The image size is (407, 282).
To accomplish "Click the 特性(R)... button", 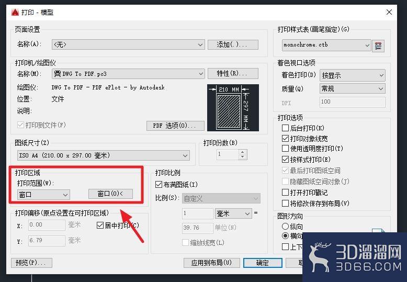I will (x=233, y=73).
